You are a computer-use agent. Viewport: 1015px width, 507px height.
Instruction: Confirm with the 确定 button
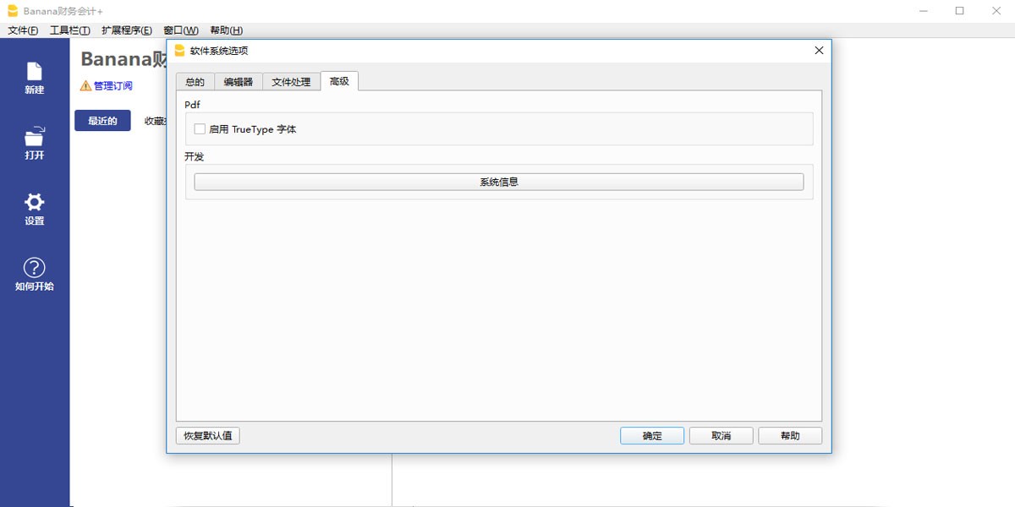point(651,436)
